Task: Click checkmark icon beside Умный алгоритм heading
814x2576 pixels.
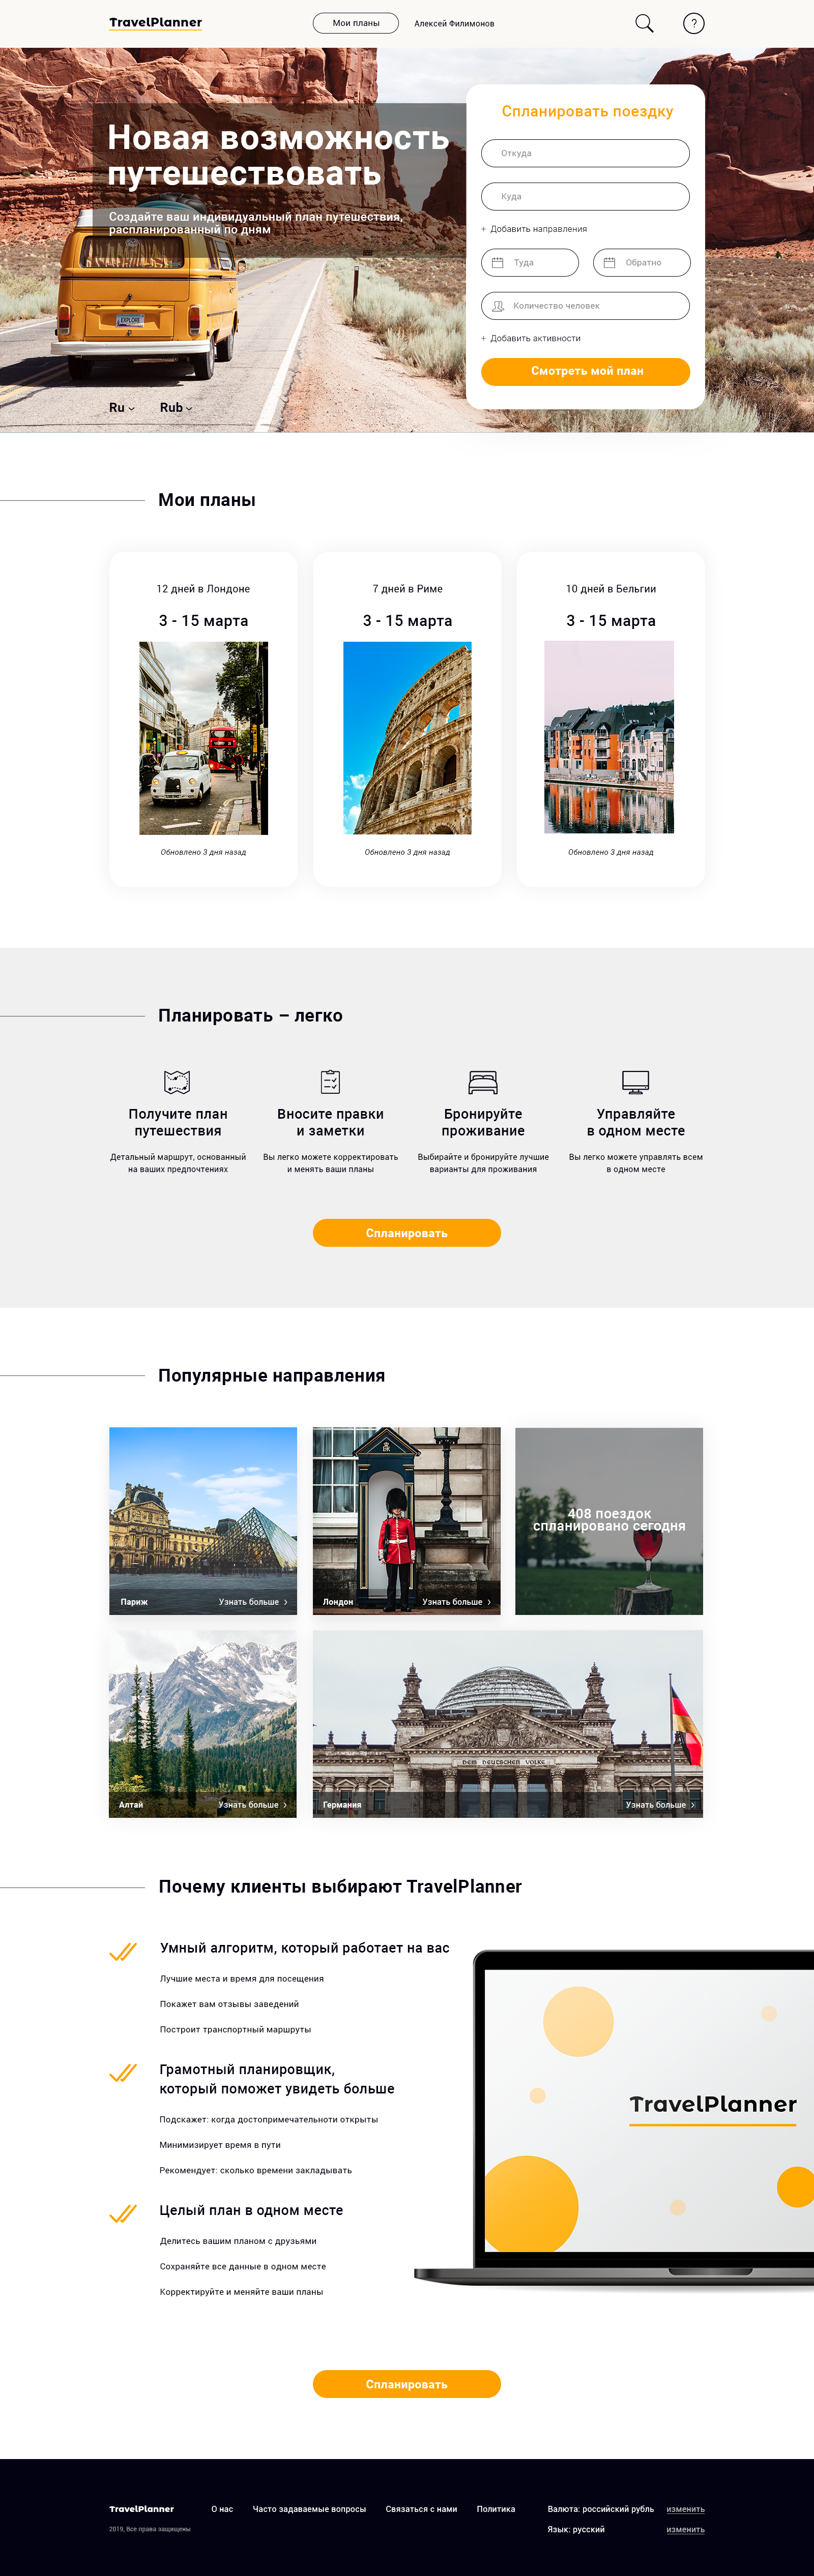Action: pyautogui.click(x=123, y=1951)
